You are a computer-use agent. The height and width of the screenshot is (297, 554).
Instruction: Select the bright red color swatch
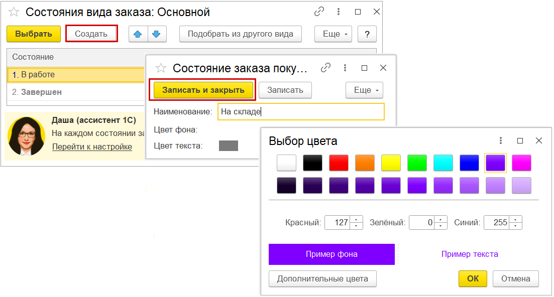coord(339,163)
